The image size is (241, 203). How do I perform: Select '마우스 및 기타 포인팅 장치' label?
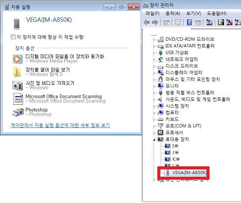pos(193,79)
